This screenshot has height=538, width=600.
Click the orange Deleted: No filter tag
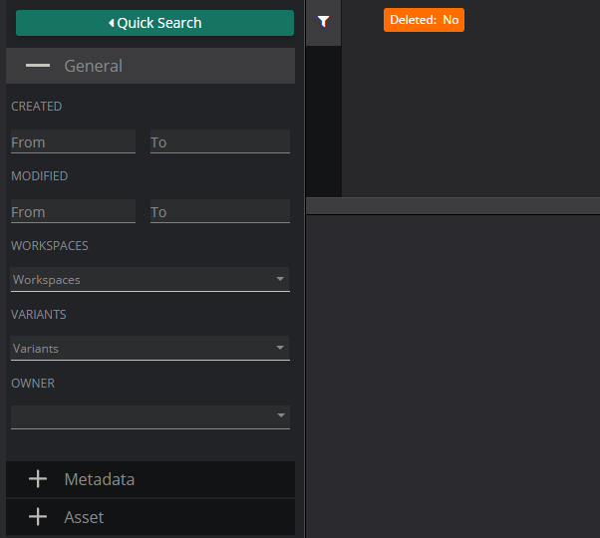424,20
